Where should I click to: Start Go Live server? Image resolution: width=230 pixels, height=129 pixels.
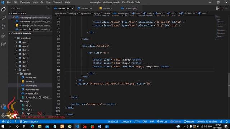pyautogui.click(x=162, y=121)
